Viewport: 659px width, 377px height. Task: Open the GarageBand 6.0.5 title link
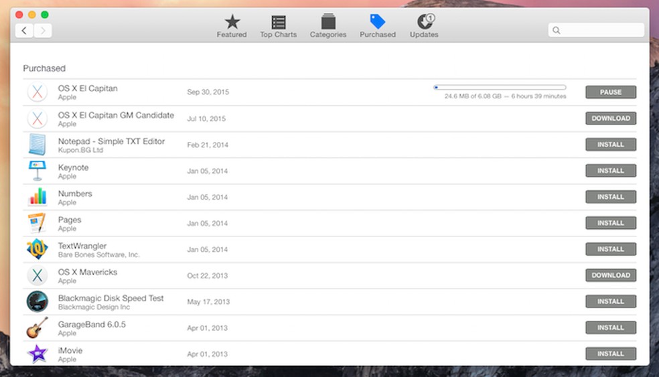(x=92, y=325)
